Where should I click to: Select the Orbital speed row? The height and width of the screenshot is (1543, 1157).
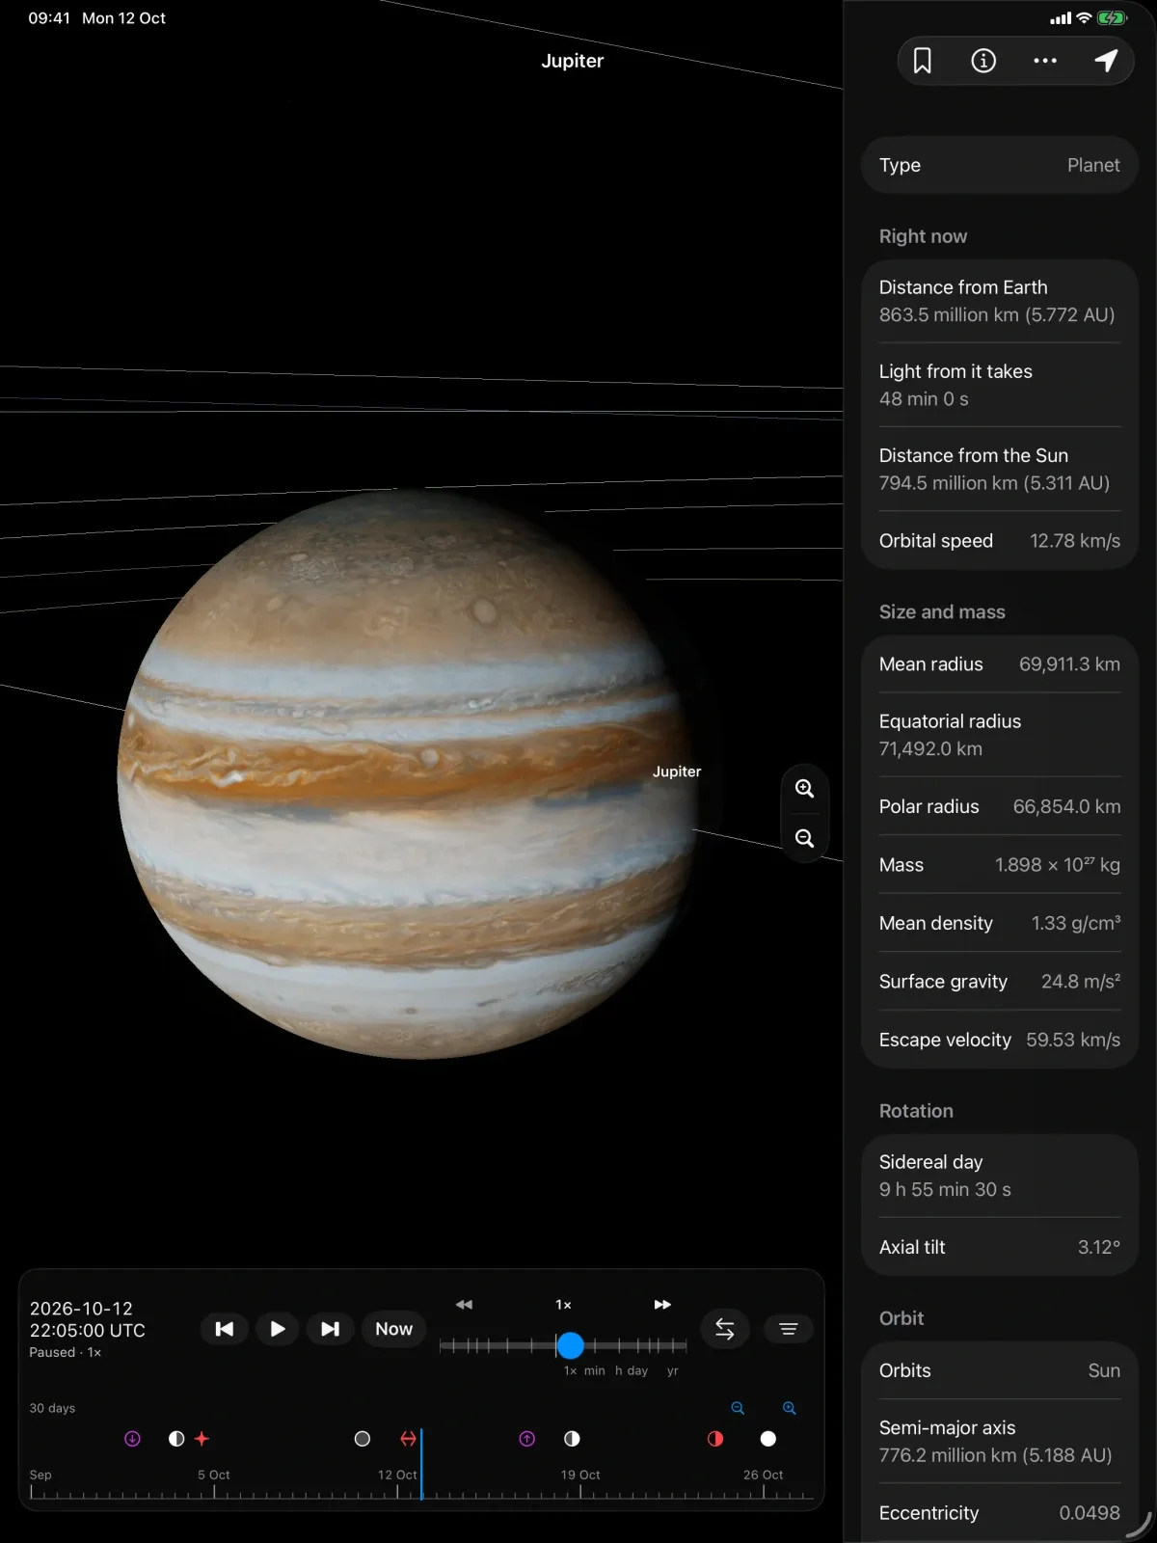tap(1000, 541)
